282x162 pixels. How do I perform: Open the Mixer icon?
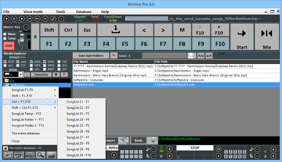point(30,155)
